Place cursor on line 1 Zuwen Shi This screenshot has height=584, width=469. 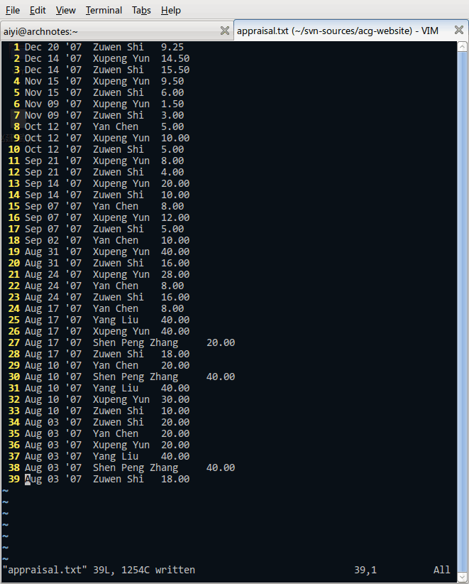118,47
